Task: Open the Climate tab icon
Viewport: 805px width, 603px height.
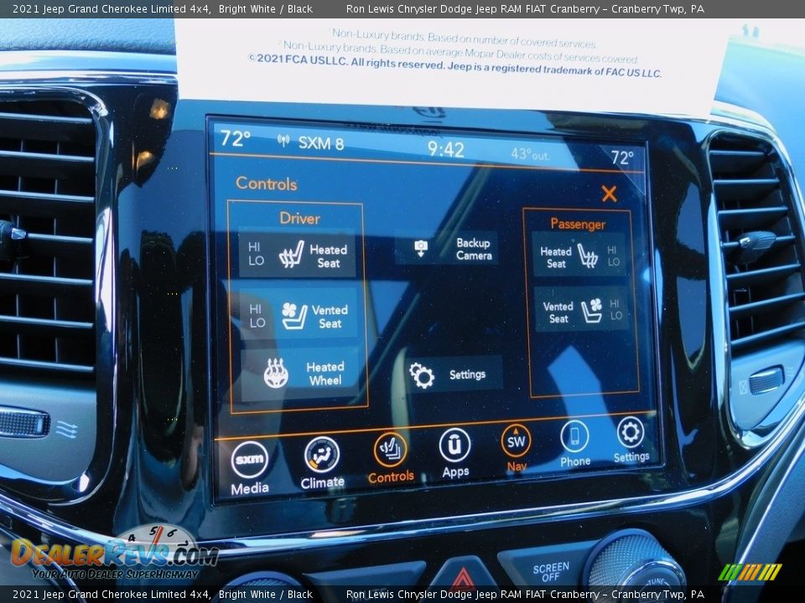Action: [322, 456]
